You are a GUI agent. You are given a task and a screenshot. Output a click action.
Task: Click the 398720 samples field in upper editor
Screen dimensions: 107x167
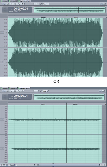pyautogui.click(x=17, y=11)
